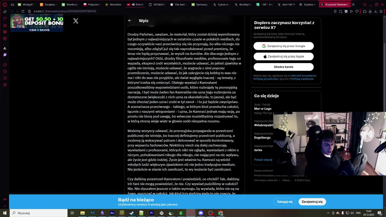Viewport: 386px width, 217px height.
Task: Open the Polityką ciasteczek link
Action: click(302, 79)
